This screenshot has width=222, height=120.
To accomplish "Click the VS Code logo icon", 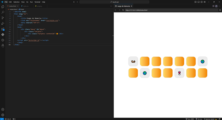I will [2, 2].
